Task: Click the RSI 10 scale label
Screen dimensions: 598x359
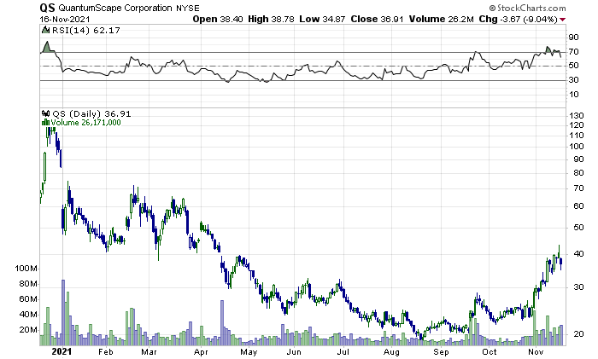Action: pyautogui.click(x=573, y=95)
